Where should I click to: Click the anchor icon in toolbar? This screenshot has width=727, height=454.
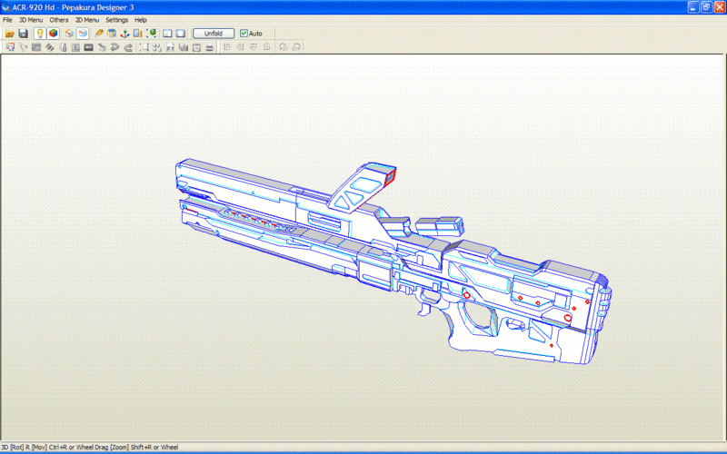click(124, 34)
